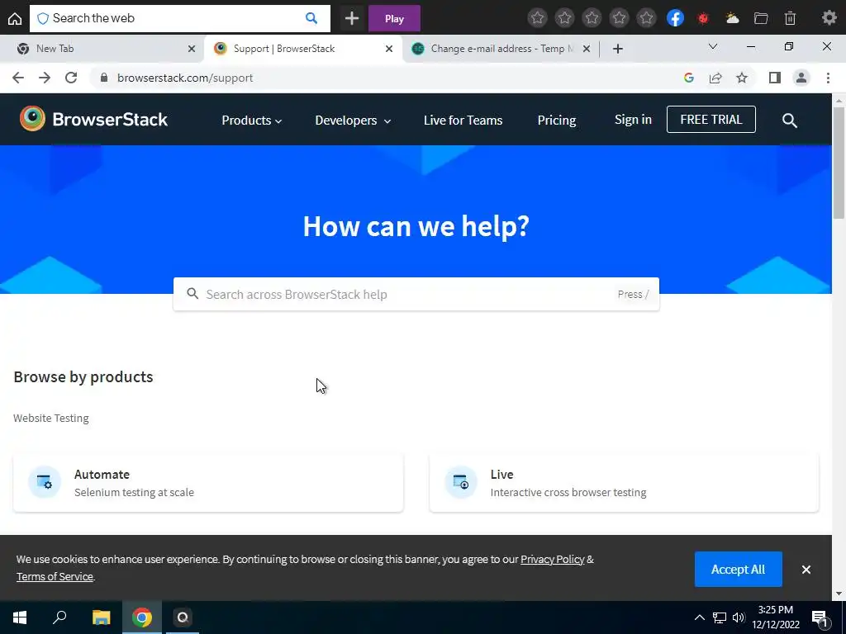Switch to the New Tab tab
The height and width of the screenshot is (634, 846).
pos(102,49)
